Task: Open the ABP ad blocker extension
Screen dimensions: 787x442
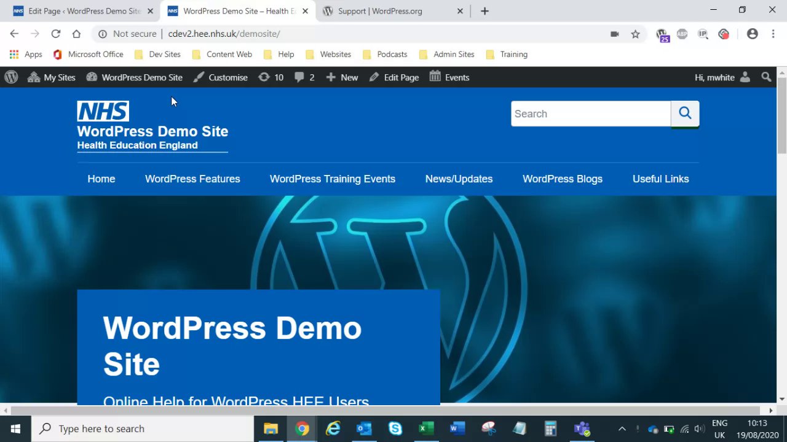Action: coord(682,34)
